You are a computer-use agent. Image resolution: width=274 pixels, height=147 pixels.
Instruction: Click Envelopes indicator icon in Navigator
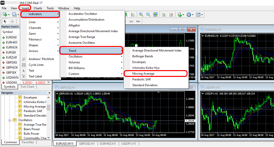click(20, 97)
